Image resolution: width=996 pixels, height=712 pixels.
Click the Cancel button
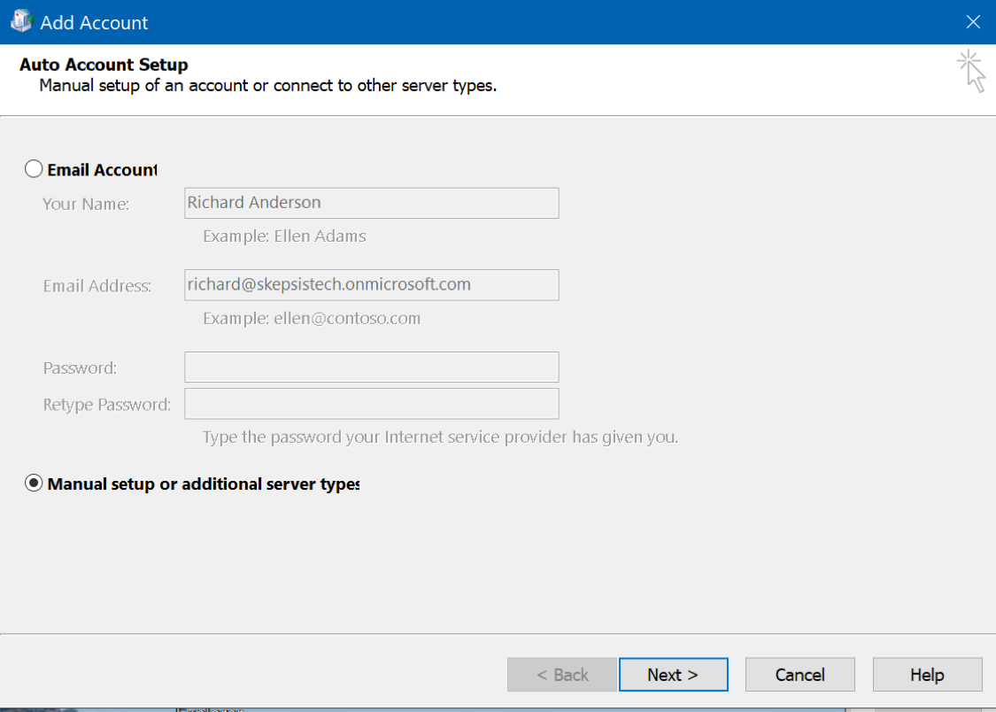(799, 675)
